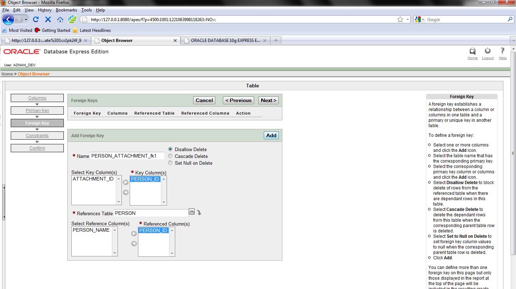Expand the bookmark star dropdown in address bar
Viewport: 516px width, 289px height.
407,19
